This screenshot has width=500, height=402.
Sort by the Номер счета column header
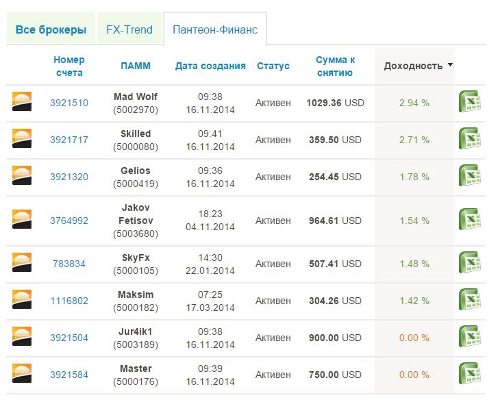(69, 66)
